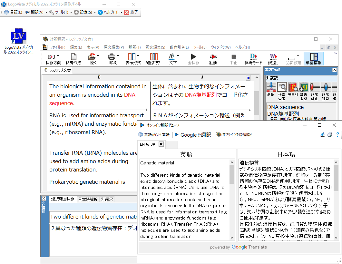The height and width of the screenshot is (264, 342).
Task: Open the 文字 dropdown arrow
Action: pyautogui.click(x=178, y=56)
